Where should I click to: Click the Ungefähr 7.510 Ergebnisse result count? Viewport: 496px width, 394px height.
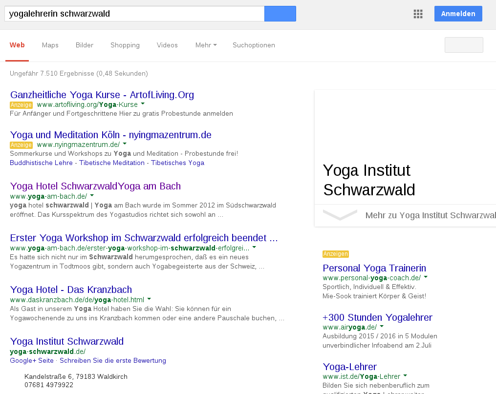[79, 74]
